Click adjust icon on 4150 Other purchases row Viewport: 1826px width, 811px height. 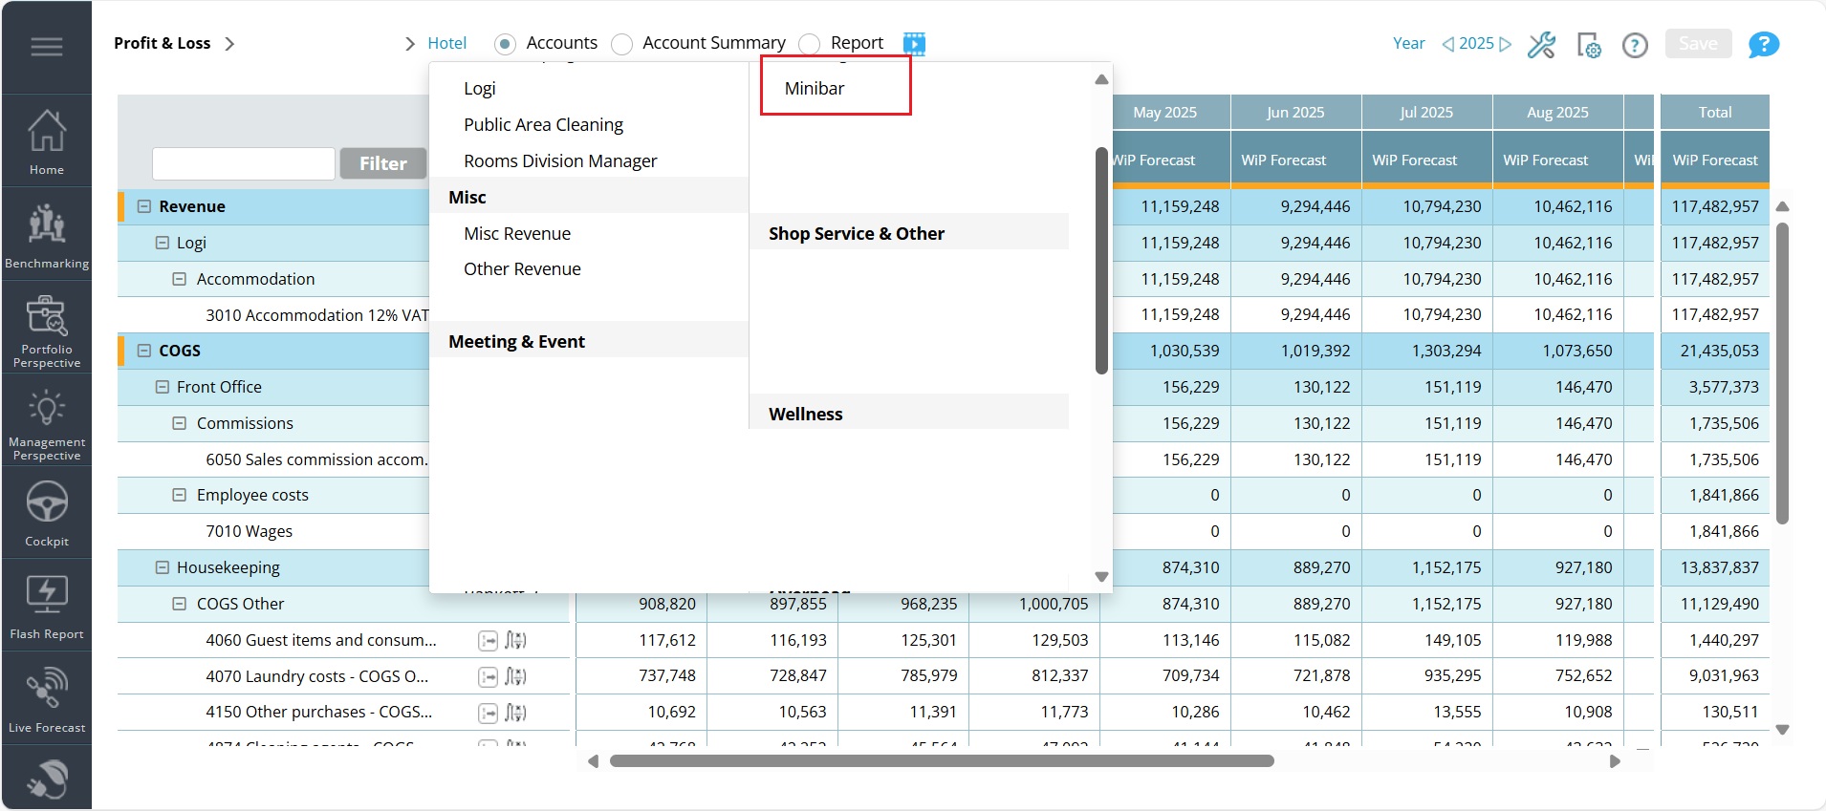click(x=515, y=714)
